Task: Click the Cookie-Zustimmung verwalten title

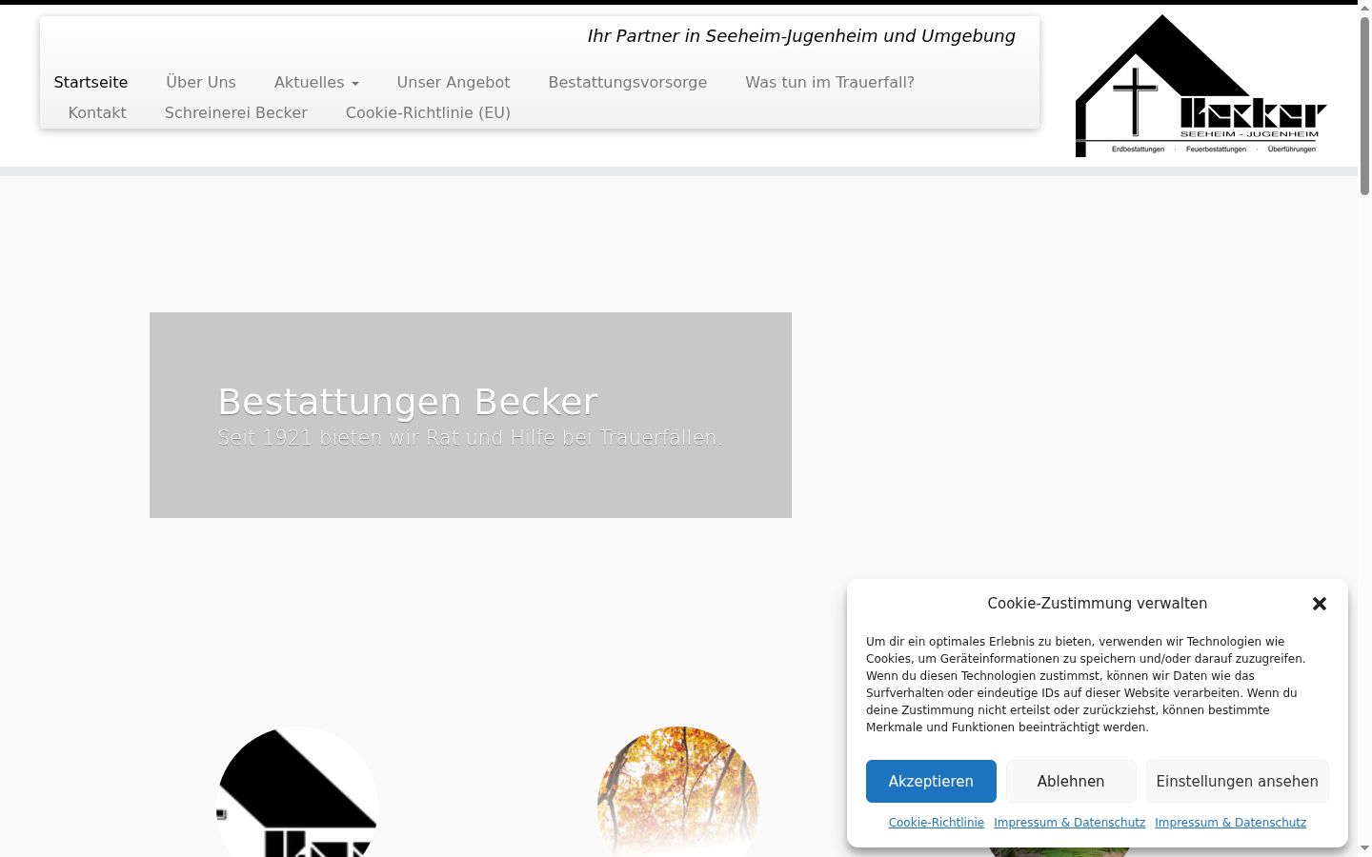Action: click(x=1098, y=604)
